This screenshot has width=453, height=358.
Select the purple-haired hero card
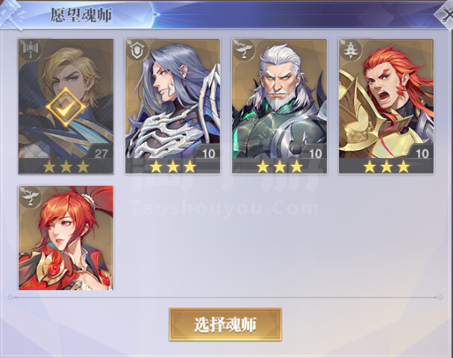(x=172, y=106)
